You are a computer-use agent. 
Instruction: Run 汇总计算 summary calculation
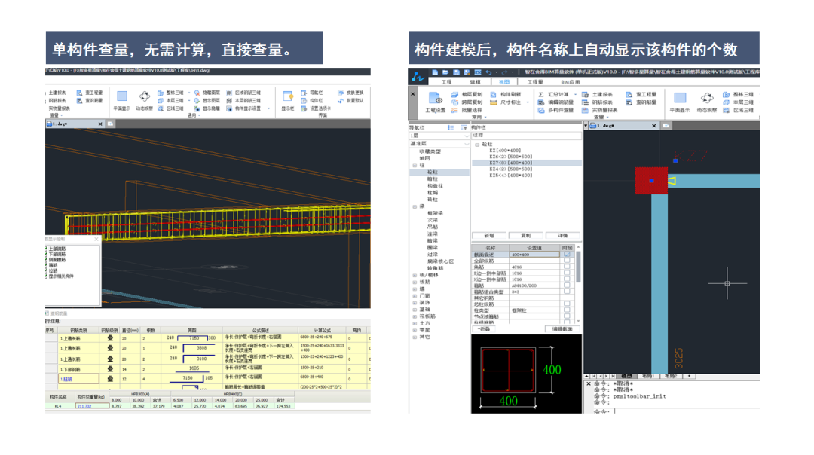(553, 94)
